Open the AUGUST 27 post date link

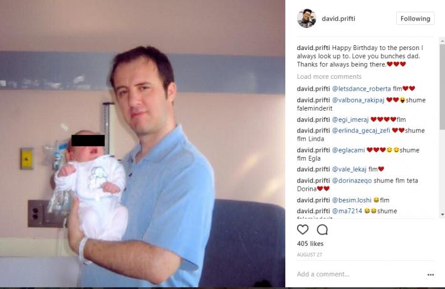(x=310, y=255)
